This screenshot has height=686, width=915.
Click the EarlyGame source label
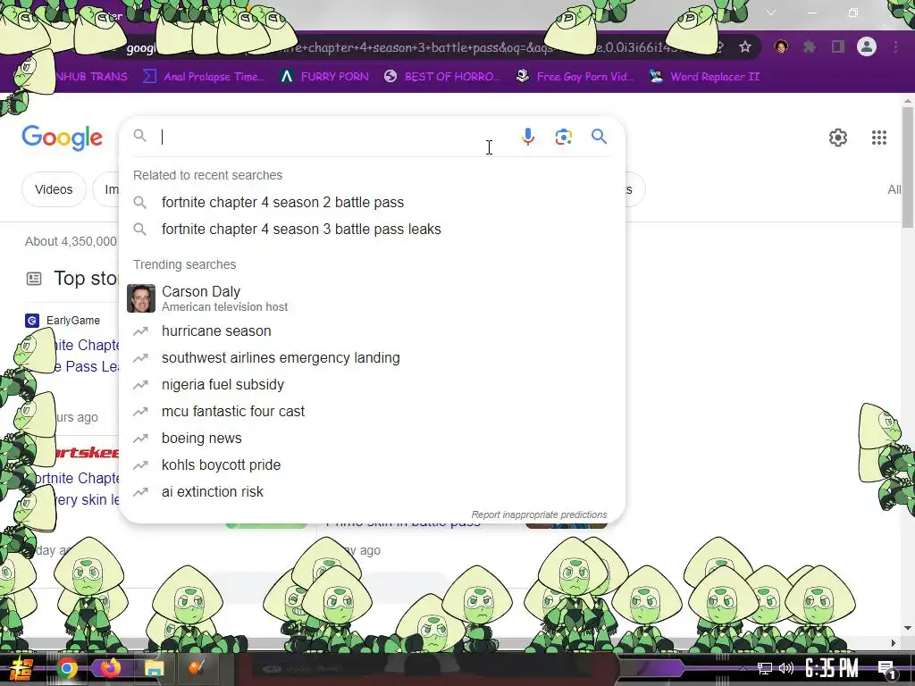coord(73,321)
